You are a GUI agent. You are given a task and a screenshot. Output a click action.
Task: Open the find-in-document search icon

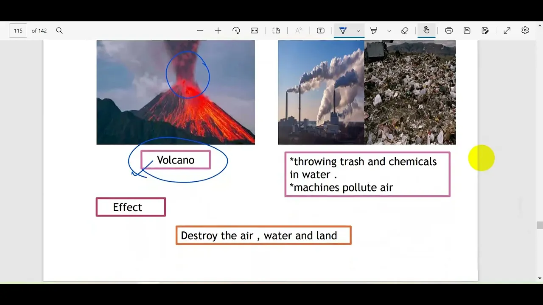pos(59,30)
